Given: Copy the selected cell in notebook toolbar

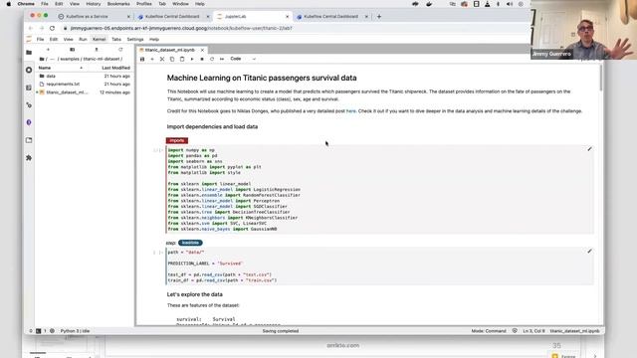Looking at the screenshot, I should pos(172,59).
